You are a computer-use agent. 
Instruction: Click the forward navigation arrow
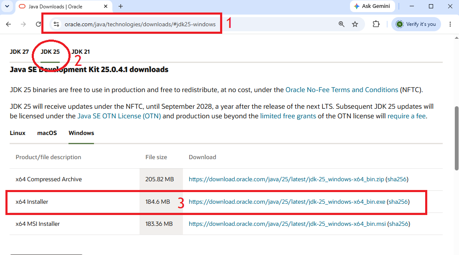coord(23,24)
